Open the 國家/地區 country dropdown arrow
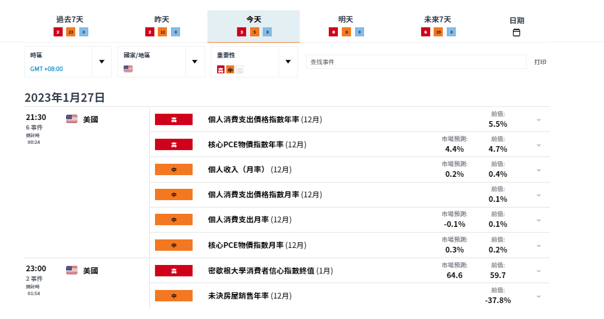 click(194, 61)
